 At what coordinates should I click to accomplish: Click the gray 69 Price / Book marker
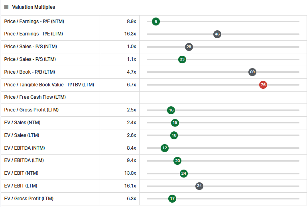click(x=252, y=72)
